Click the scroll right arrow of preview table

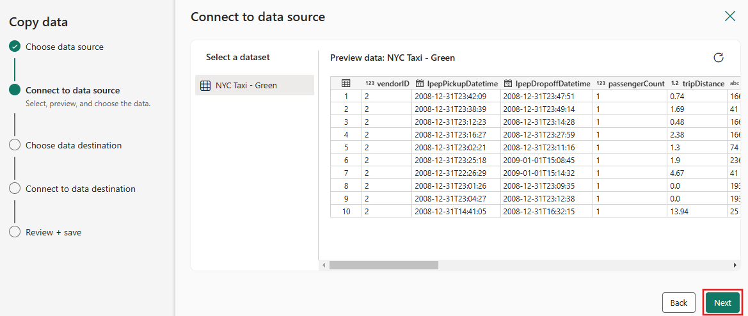735,265
